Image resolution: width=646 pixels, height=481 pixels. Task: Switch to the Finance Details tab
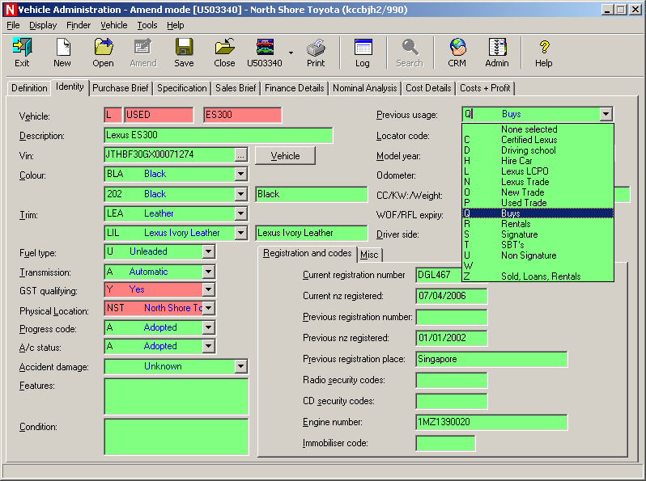294,88
